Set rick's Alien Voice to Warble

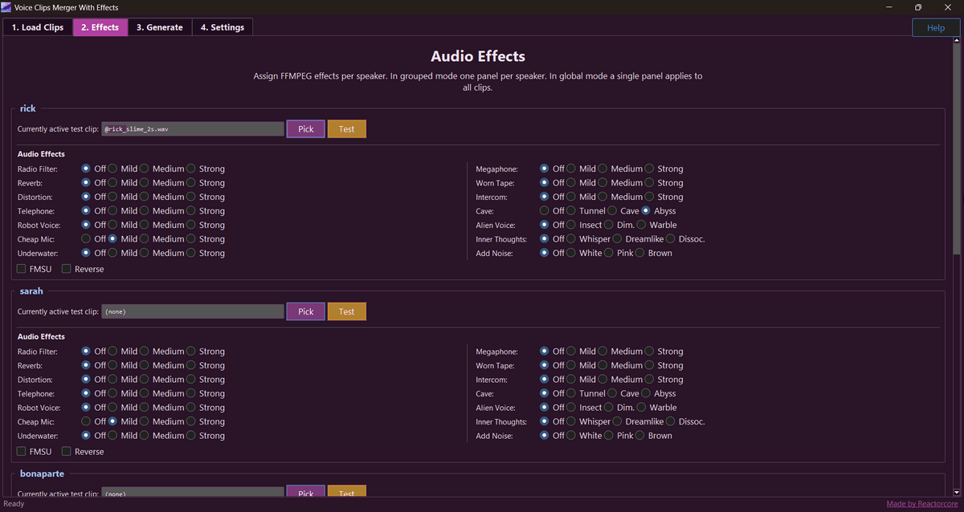pyautogui.click(x=641, y=225)
